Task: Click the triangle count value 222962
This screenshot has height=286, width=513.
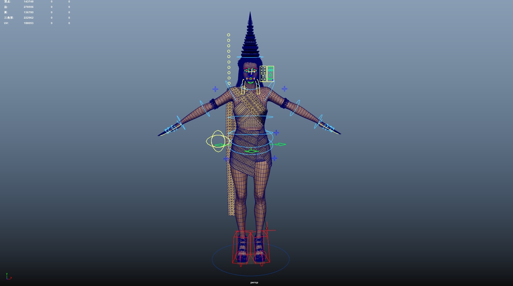Action: tap(29, 18)
